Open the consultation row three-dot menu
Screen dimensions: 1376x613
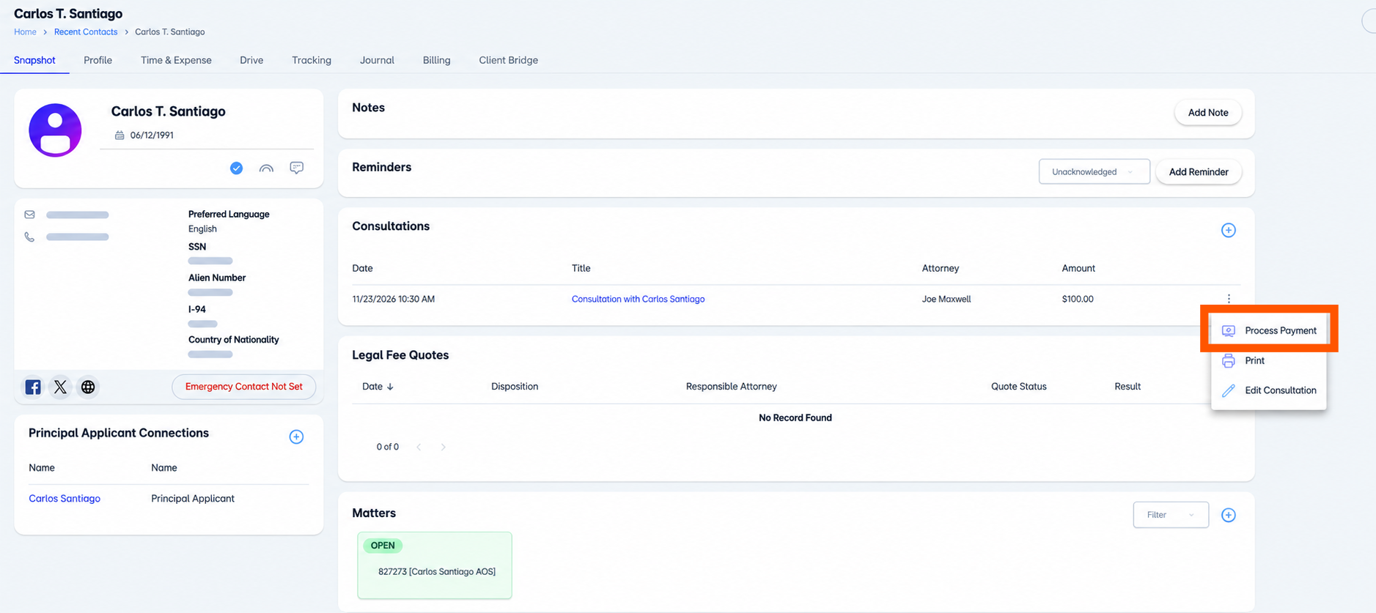point(1229,299)
